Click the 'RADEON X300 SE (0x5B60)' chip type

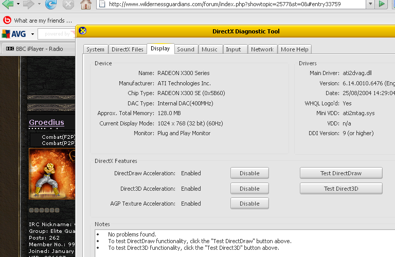[191, 93]
